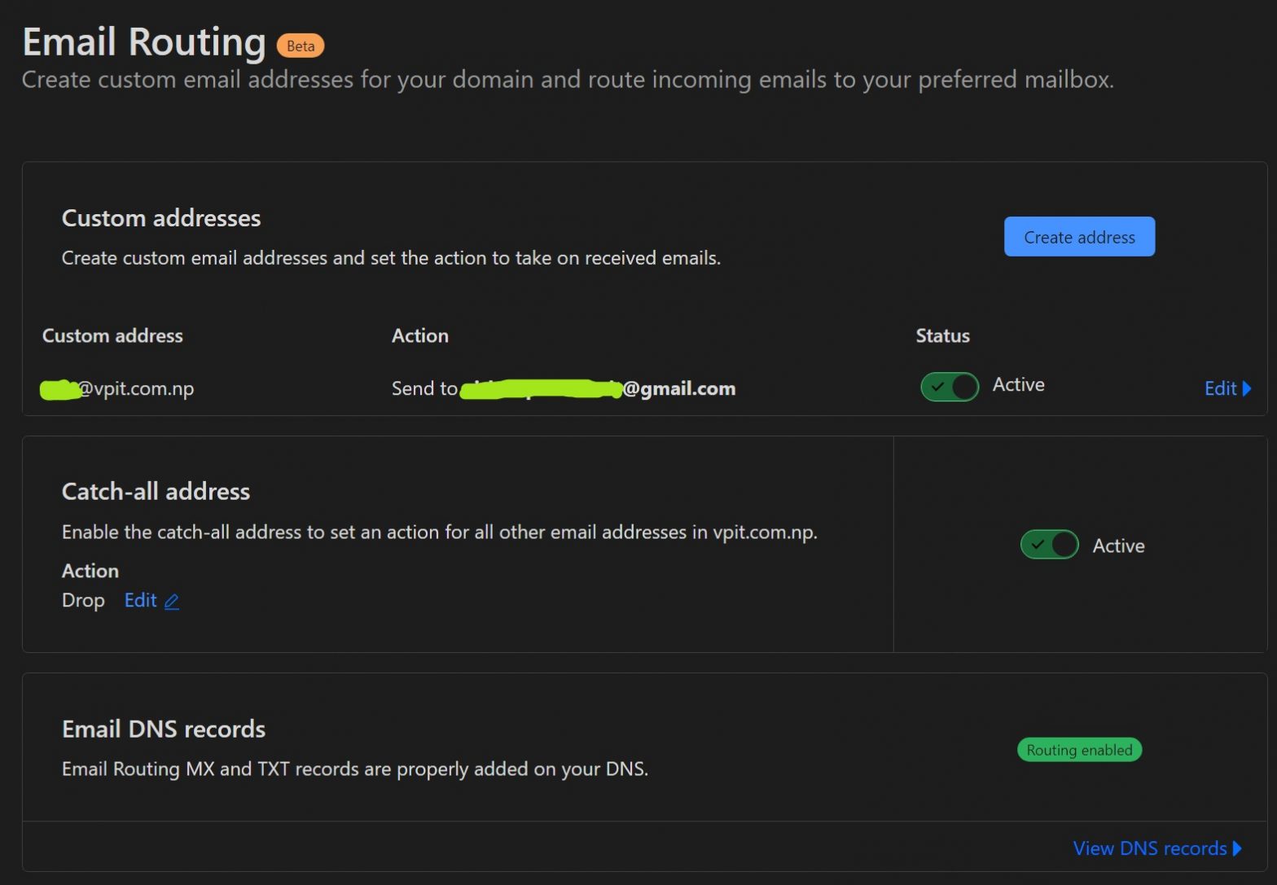The width and height of the screenshot is (1277, 885).
Task: Click the Status column header
Action: point(942,335)
